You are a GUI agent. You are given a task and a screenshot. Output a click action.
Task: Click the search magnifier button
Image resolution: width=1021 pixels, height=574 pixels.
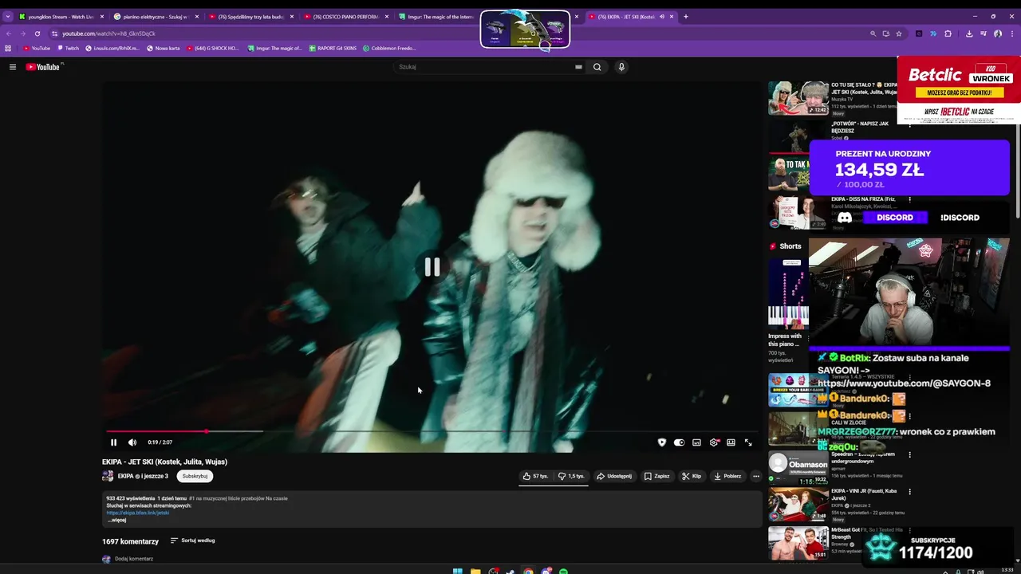point(597,67)
